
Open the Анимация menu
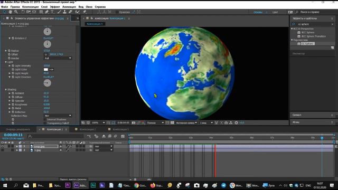(x=69, y=7)
